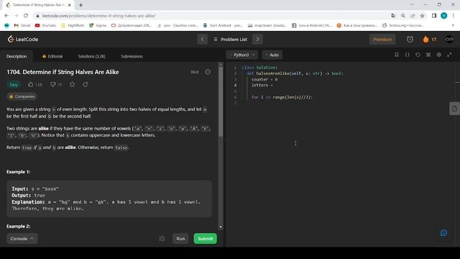460x259 pixels.
Task: Open a new browser tab
Action: [x=80, y=5]
